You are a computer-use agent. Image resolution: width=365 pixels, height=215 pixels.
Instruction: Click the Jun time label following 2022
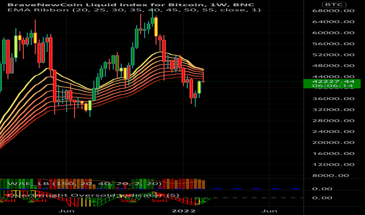tap(269, 211)
